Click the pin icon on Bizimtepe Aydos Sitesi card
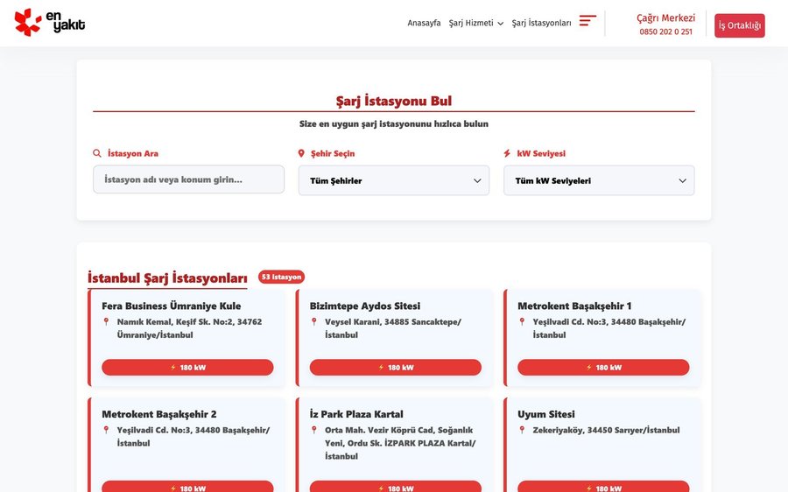This screenshot has height=492, width=788. point(314,321)
